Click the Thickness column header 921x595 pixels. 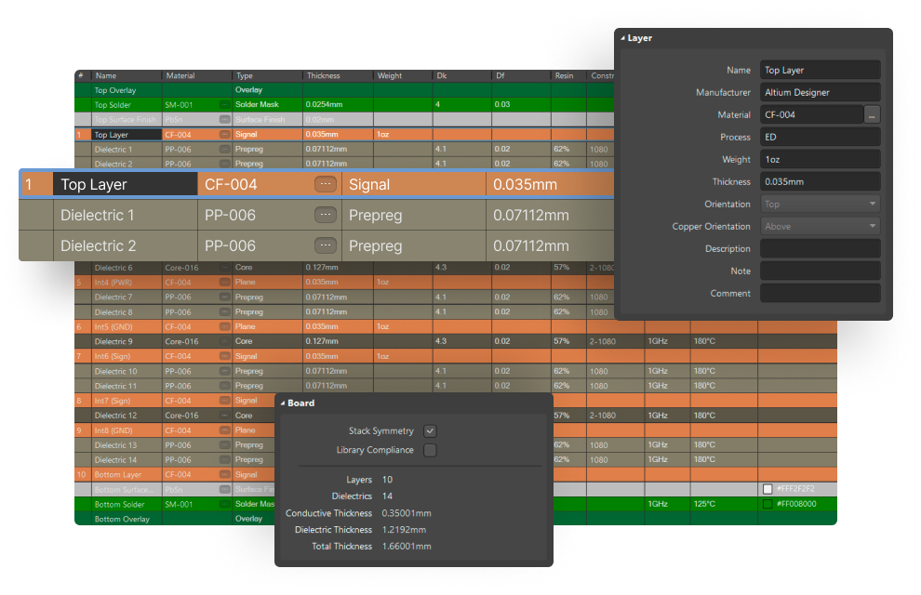(324, 76)
